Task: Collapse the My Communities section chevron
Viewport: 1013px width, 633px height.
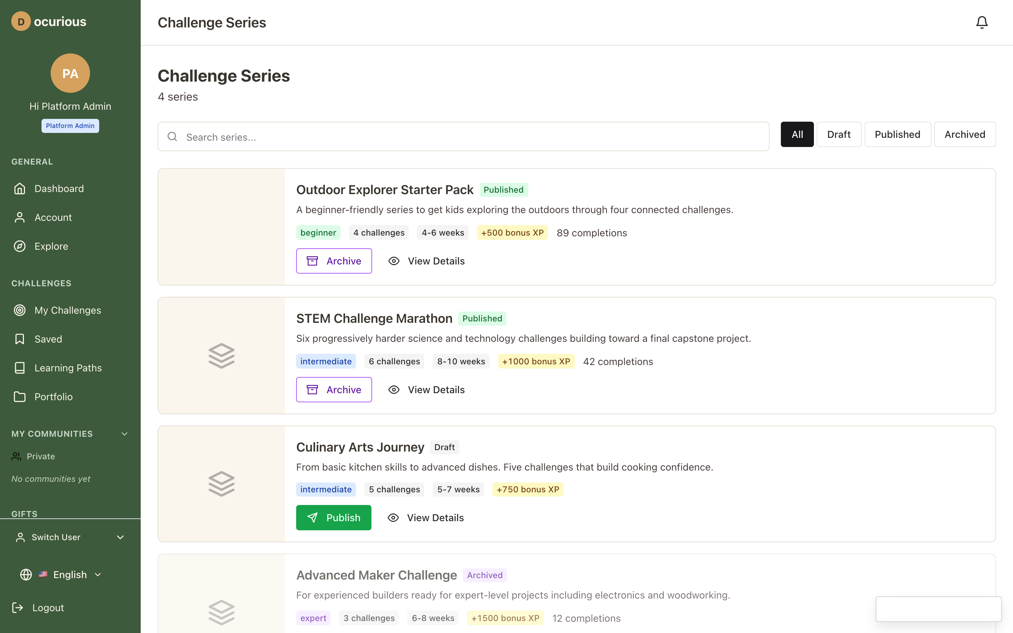Action: [124, 434]
